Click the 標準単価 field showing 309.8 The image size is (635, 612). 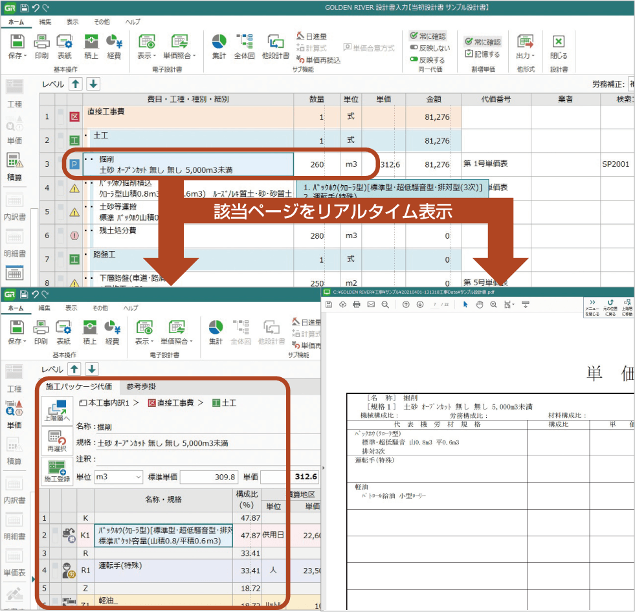coord(209,477)
